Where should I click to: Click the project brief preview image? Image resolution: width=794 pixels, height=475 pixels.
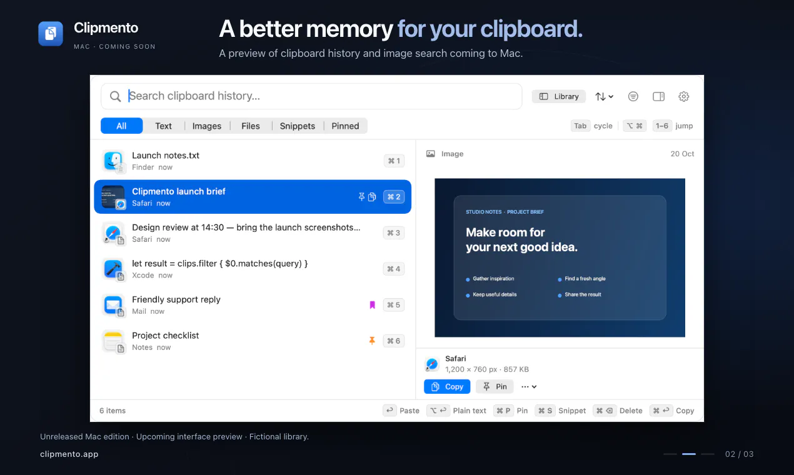(x=560, y=257)
